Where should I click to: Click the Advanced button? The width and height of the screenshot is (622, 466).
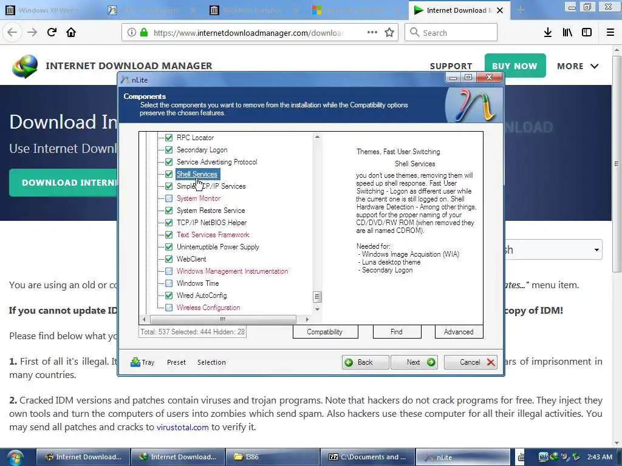click(x=459, y=332)
